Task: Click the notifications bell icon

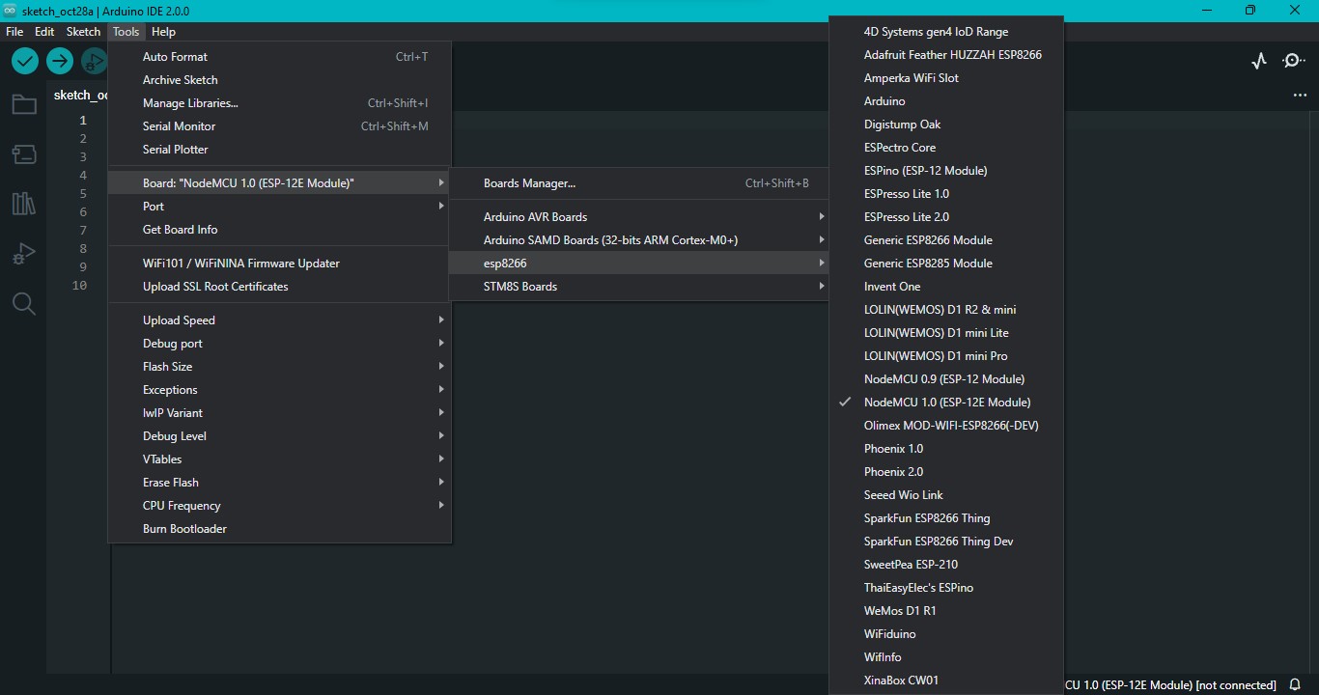Action: (x=1296, y=685)
